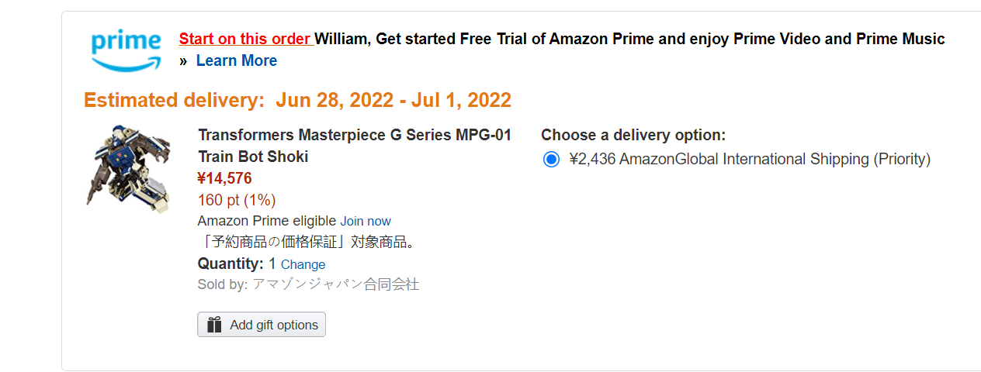
Task: Click the gift box icon
Action: [x=214, y=325]
